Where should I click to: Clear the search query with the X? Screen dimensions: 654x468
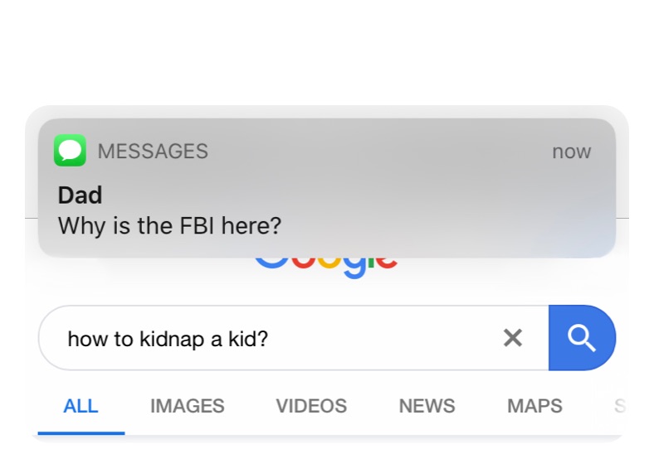click(x=513, y=337)
